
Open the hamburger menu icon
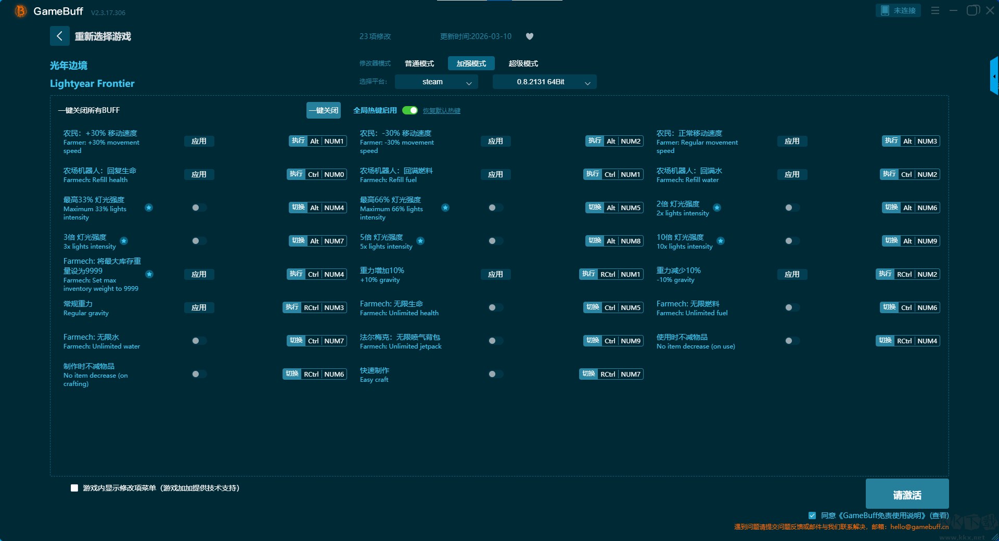[x=935, y=10]
